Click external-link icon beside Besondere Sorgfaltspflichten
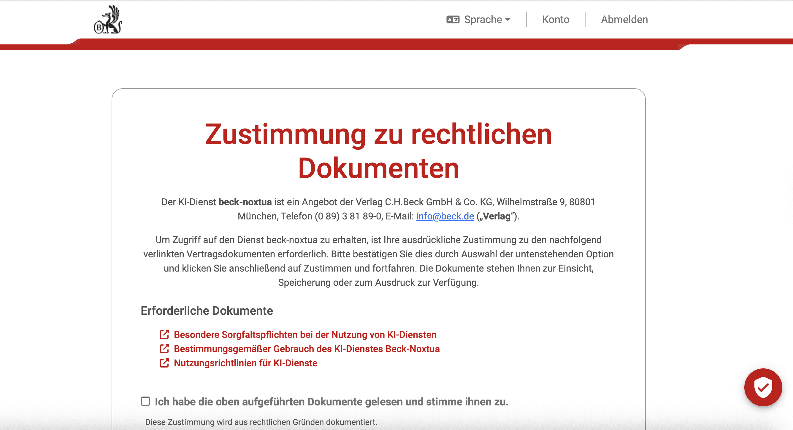The height and width of the screenshot is (430, 793). coord(164,334)
